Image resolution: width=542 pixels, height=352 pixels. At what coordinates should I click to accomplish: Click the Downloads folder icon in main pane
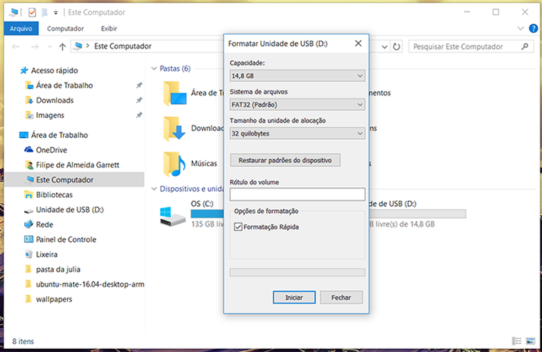click(x=175, y=128)
